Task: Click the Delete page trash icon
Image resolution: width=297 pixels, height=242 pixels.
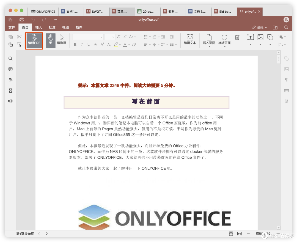Action: pos(237,37)
